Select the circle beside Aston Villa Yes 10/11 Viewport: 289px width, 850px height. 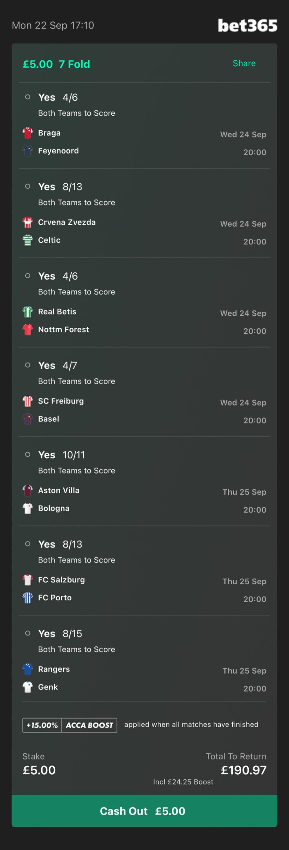pos(28,455)
